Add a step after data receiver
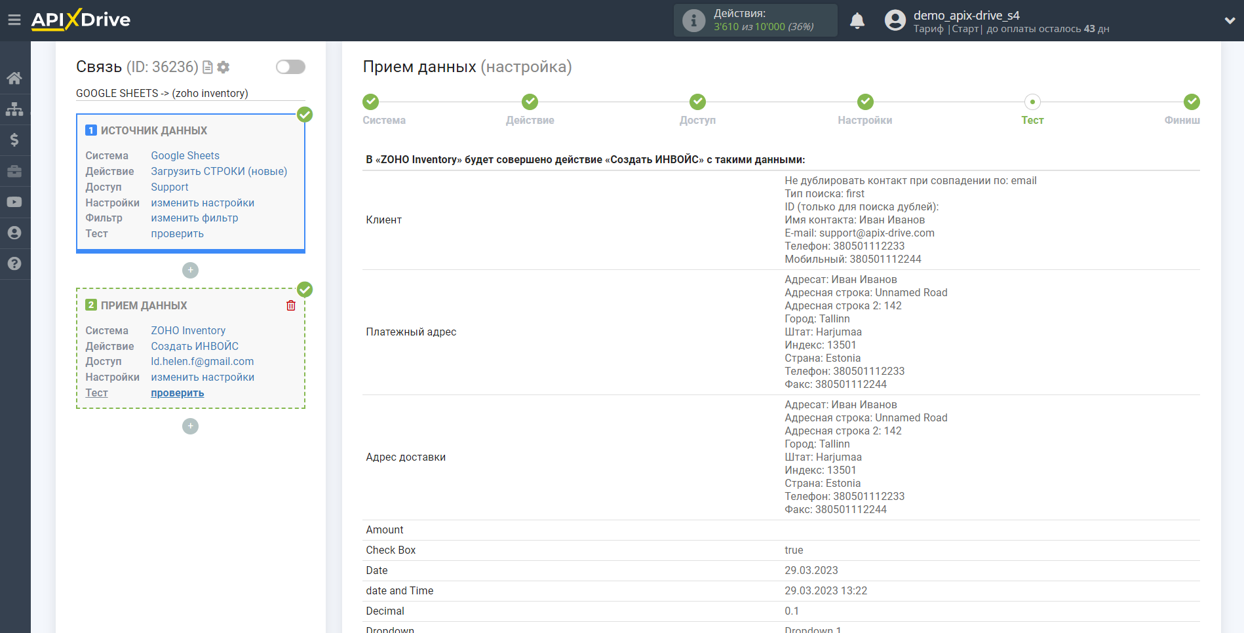 [x=190, y=426]
